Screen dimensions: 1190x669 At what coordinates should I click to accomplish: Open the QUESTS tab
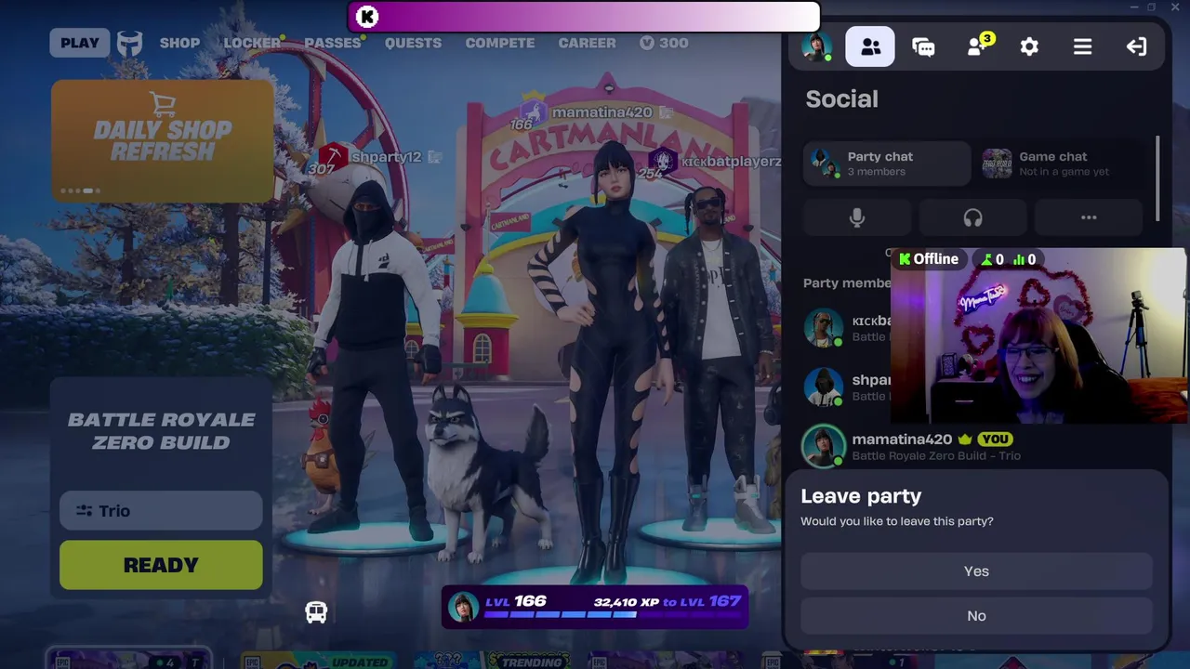coord(413,43)
